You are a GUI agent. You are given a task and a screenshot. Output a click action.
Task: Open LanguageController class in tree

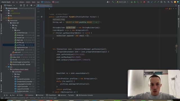tap(24, 84)
